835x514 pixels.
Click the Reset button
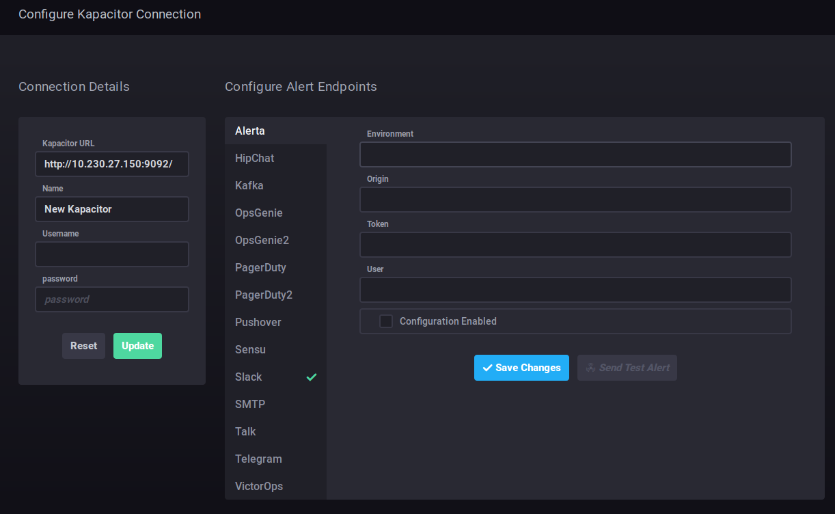coord(83,346)
